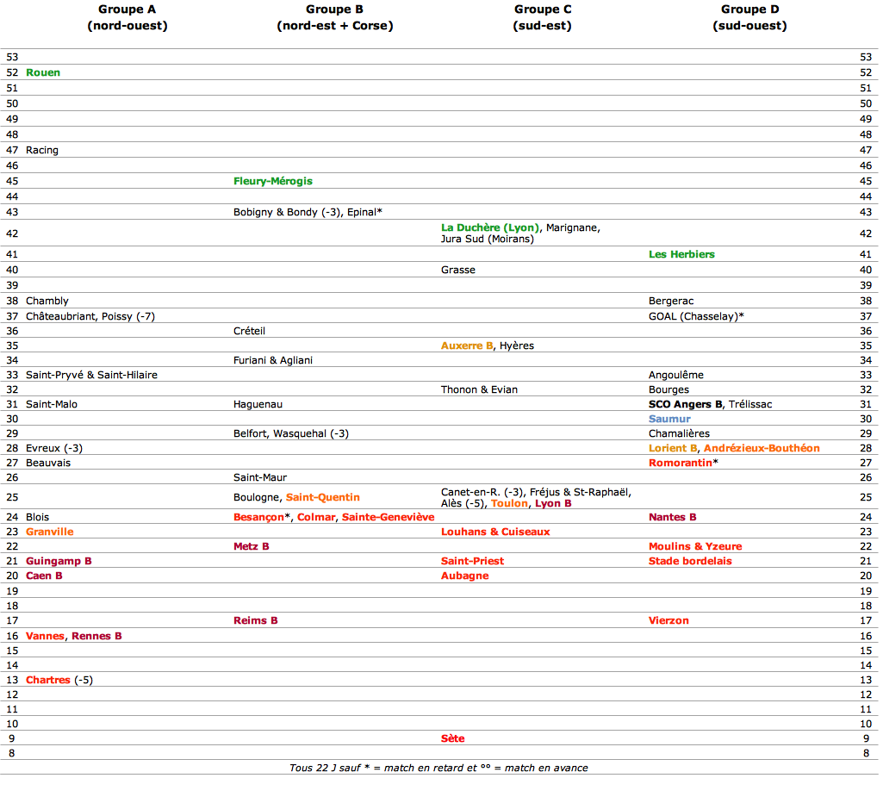This screenshot has height=803, width=883.
Task: Click Belfort at 29 points
Action: 250,433
